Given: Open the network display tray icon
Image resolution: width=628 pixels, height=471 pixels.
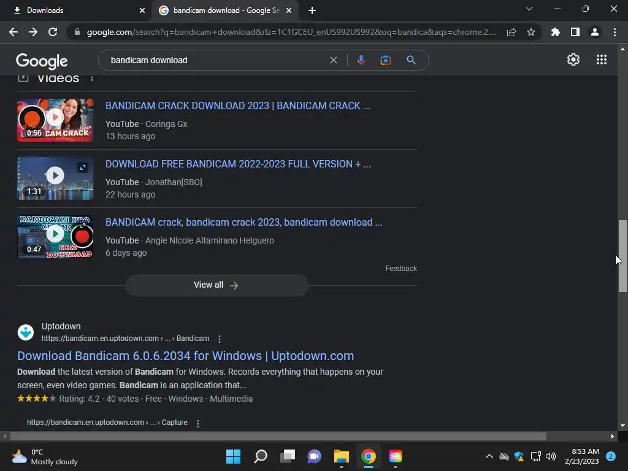Looking at the screenshot, I should (535, 456).
